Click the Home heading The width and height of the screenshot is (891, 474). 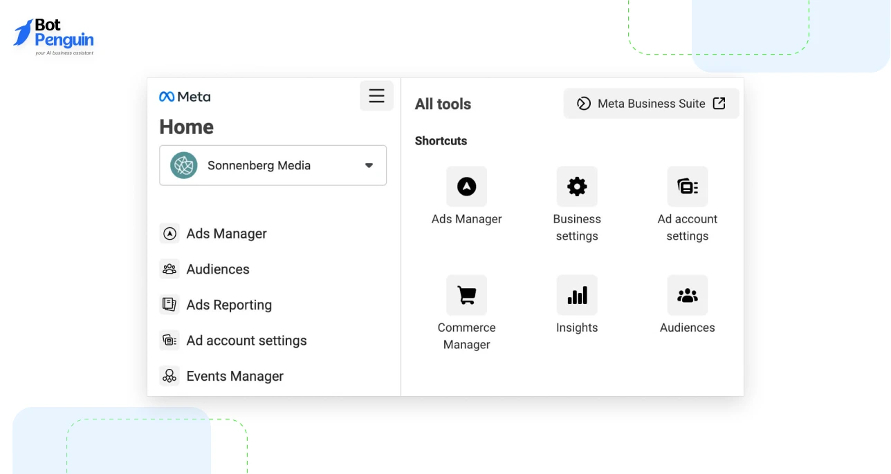[186, 126]
